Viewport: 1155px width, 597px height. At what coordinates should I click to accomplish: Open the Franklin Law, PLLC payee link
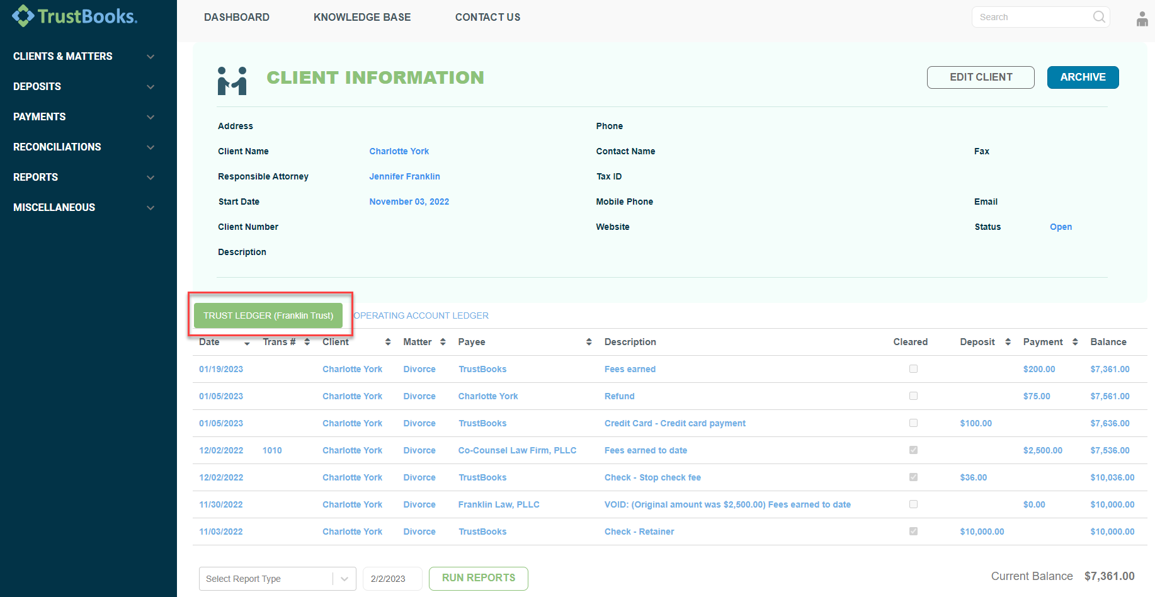coord(499,504)
